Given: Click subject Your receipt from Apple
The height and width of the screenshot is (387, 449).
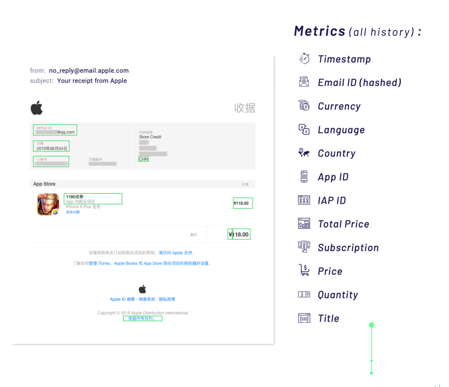Looking at the screenshot, I should [92, 81].
